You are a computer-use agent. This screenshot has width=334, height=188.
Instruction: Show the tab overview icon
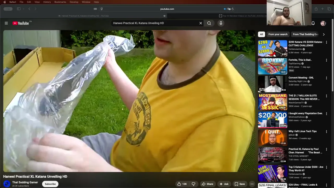(x=329, y=9)
